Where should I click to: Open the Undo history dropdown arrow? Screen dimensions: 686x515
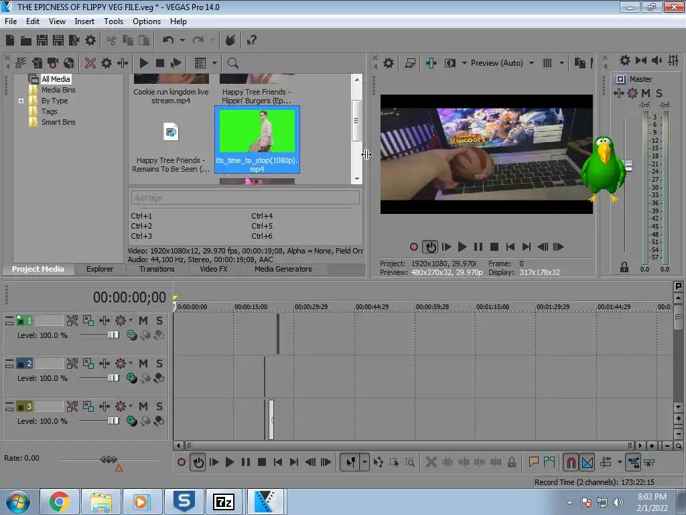click(x=182, y=40)
